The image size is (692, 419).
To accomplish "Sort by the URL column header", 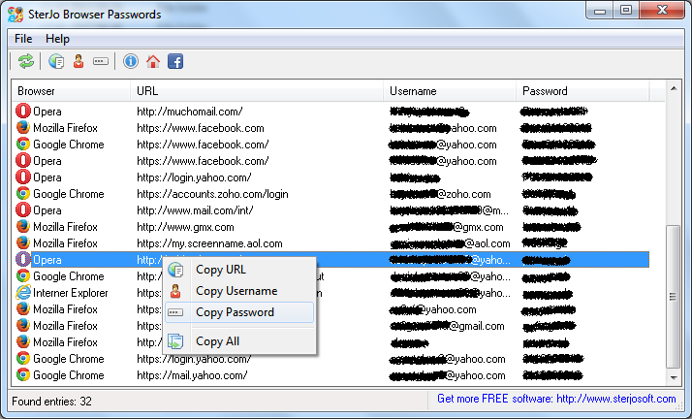I will [257, 91].
